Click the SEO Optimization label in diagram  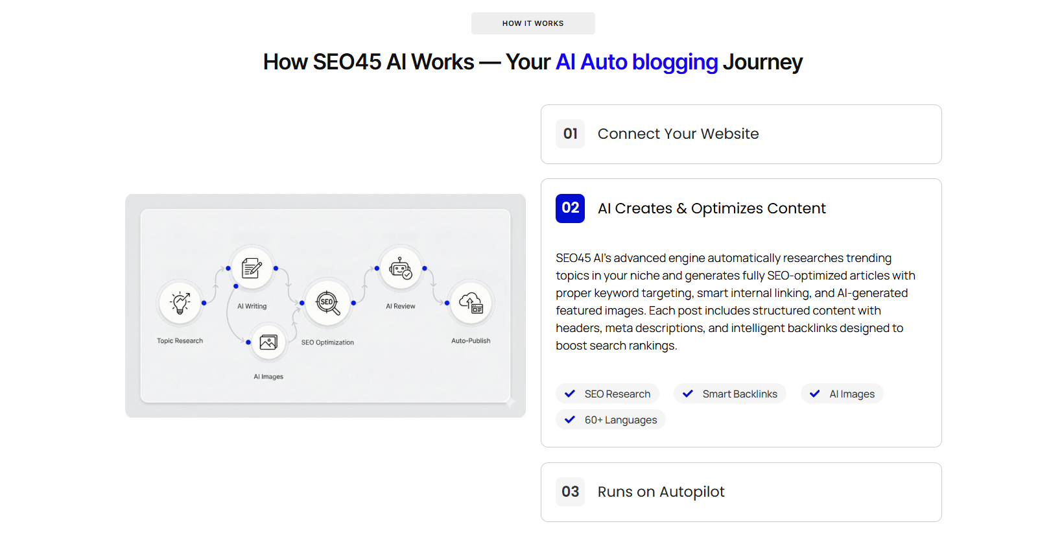tap(327, 342)
